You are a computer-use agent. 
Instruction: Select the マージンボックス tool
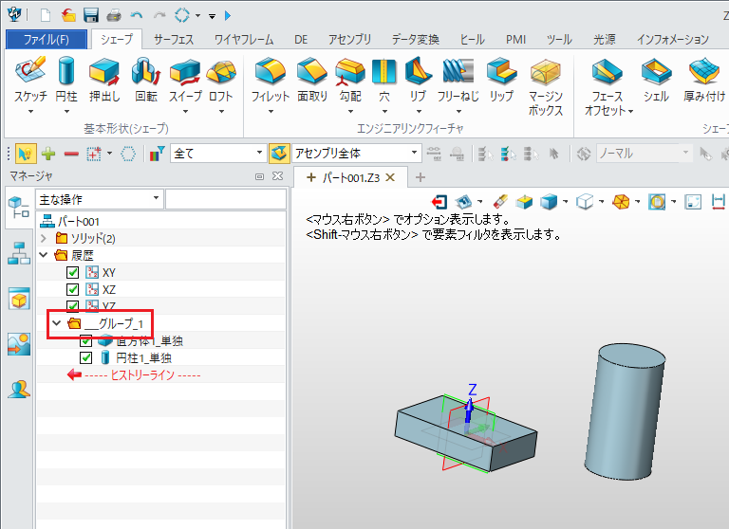click(x=546, y=86)
